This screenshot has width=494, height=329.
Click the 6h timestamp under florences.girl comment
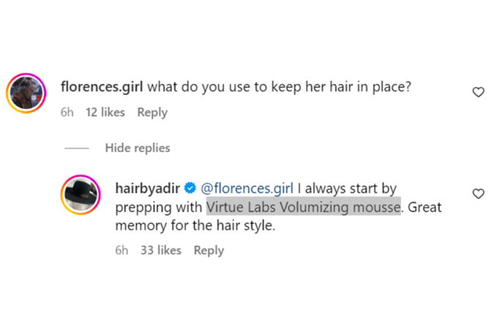click(69, 113)
